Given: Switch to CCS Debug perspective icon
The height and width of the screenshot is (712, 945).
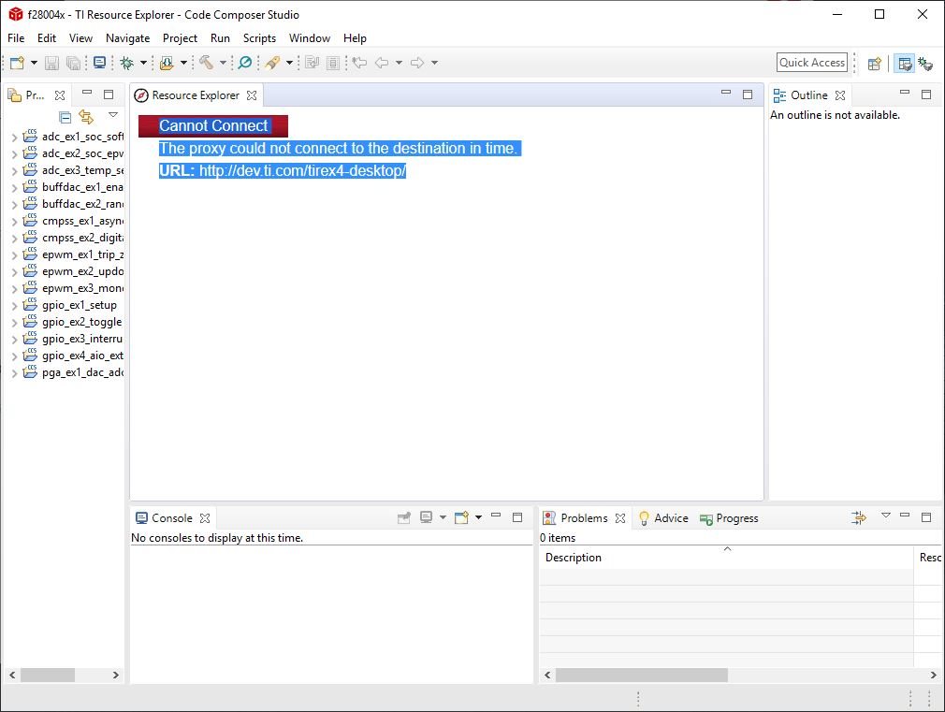Looking at the screenshot, I should [925, 64].
